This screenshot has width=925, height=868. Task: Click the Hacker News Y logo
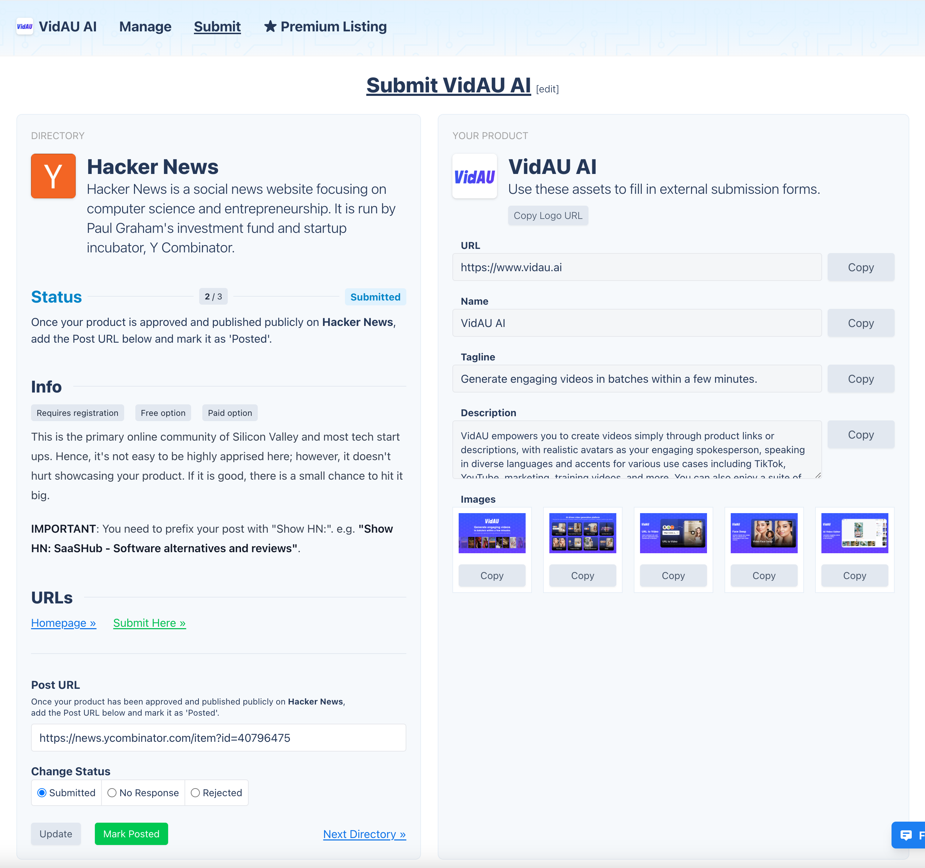point(53,176)
